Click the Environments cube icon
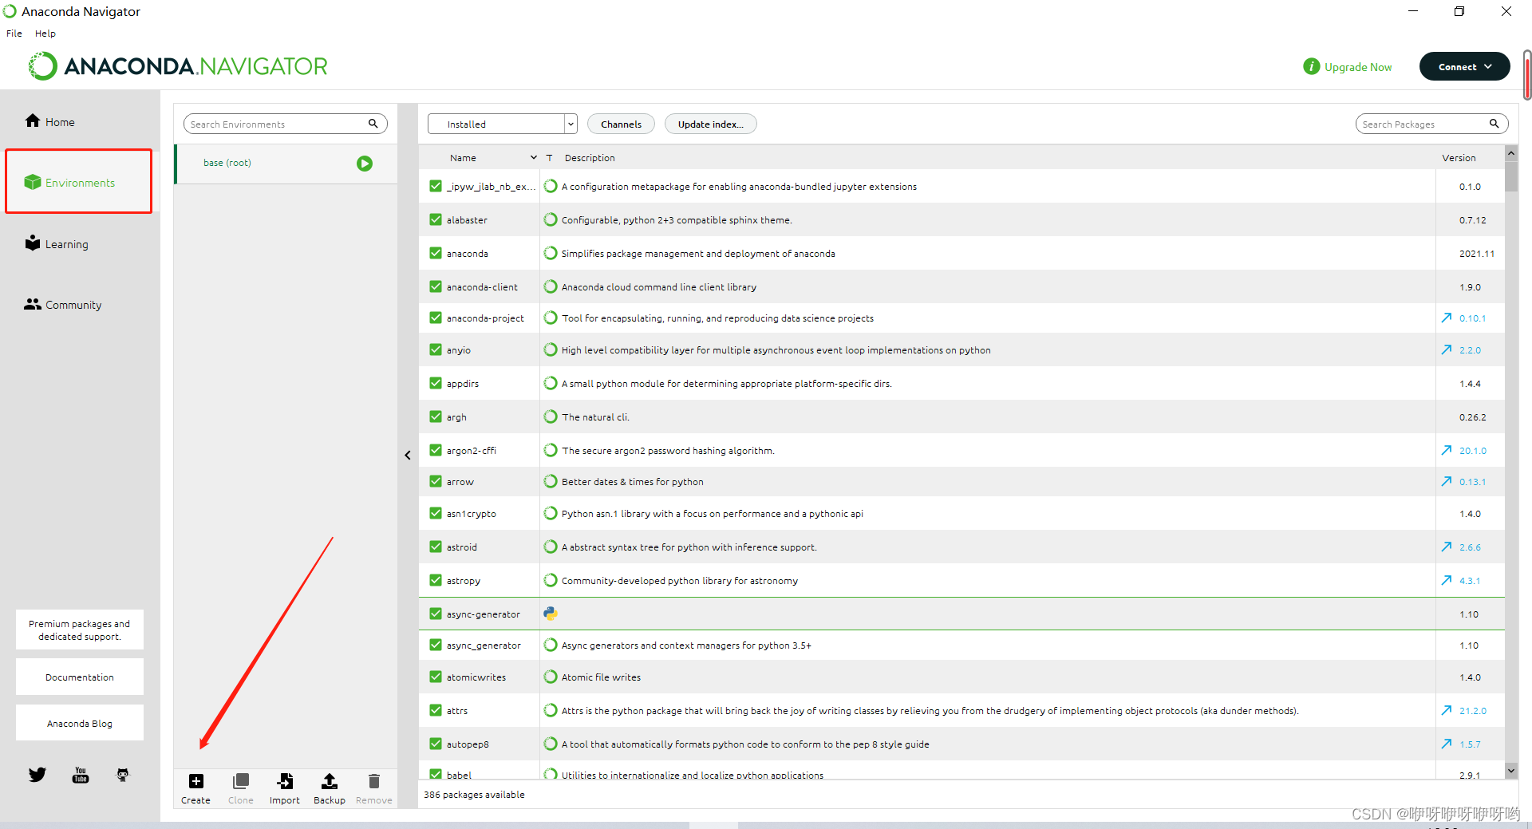The image size is (1532, 829). pyautogui.click(x=33, y=182)
